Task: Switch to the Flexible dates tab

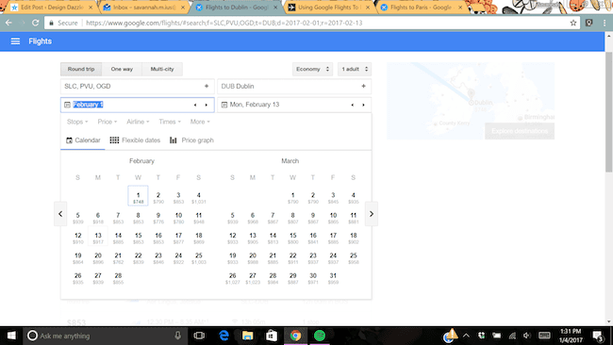Action: (x=135, y=140)
